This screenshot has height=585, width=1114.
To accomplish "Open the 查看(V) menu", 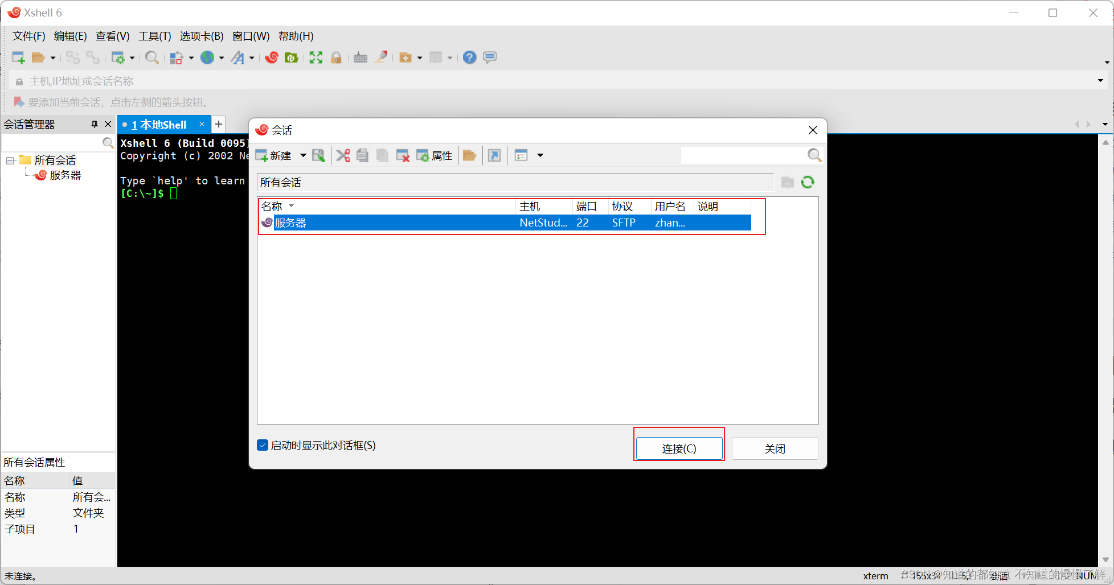I will [112, 36].
